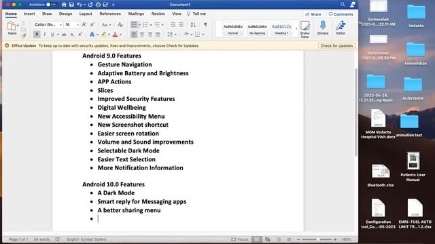Activate the Format Painter brush
The height and width of the screenshot is (244, 435).
tap(24, 35)
